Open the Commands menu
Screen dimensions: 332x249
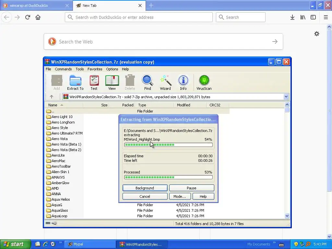coord(63,69)
